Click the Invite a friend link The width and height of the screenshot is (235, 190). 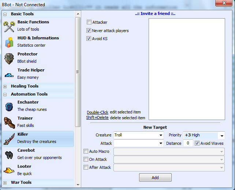(x=155, y=13)
